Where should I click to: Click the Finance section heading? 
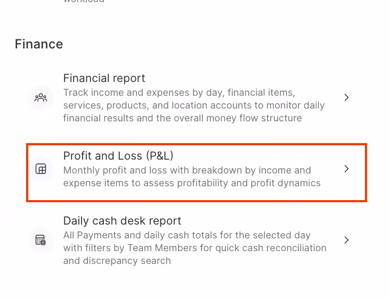pos(39,44)
